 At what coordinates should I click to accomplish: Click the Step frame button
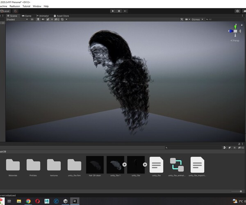coord(125,11)
